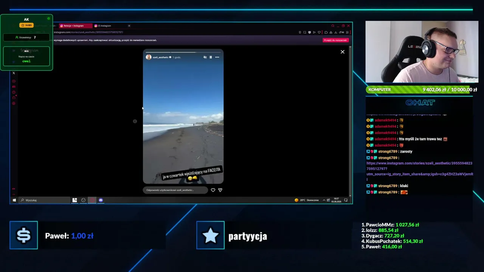Viewport: 484px width, 272px height.
Task: Open the browser downloads icon
Action: click(336, 32)
